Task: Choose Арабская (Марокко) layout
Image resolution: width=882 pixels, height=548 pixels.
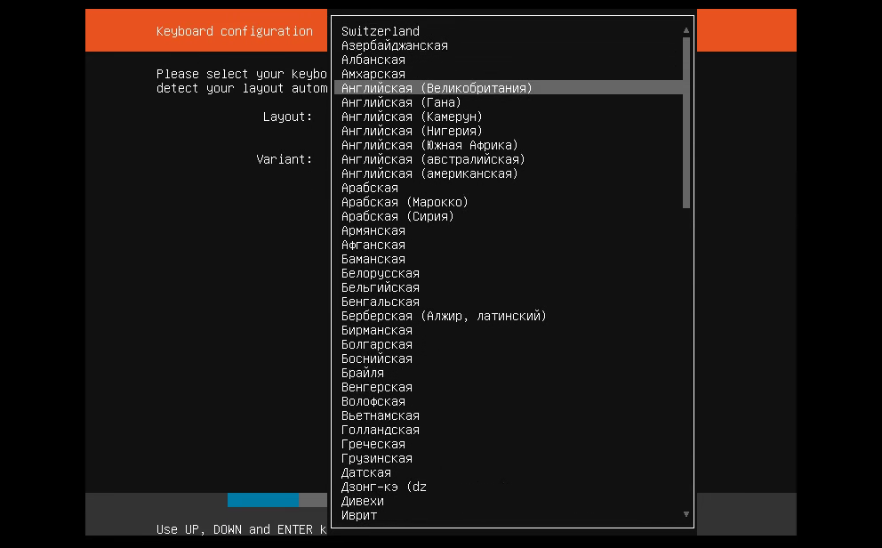Action: [405, 202]
